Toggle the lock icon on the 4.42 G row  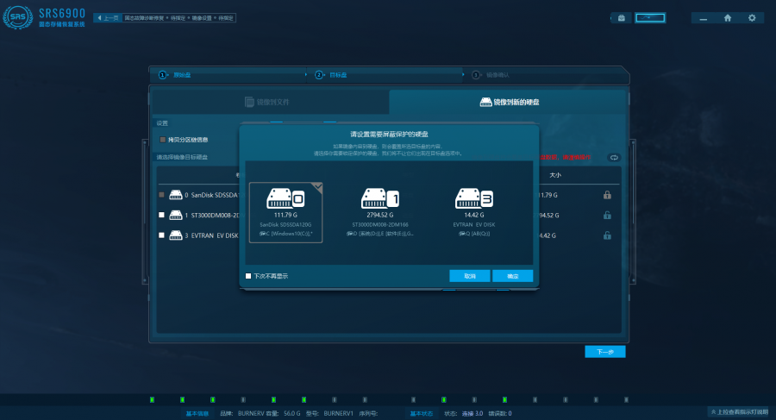[607, 235]
